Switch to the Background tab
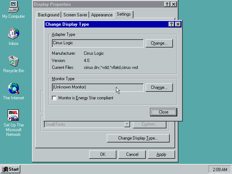The width and height of the screenshot is (232, 174). pyautogui.click(x=49, y=15)
